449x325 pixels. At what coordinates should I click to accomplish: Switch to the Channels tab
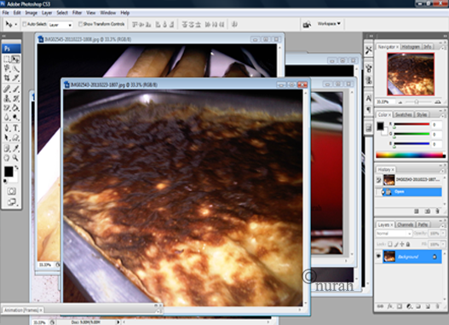pyautogui.click(x=406, y=224)
